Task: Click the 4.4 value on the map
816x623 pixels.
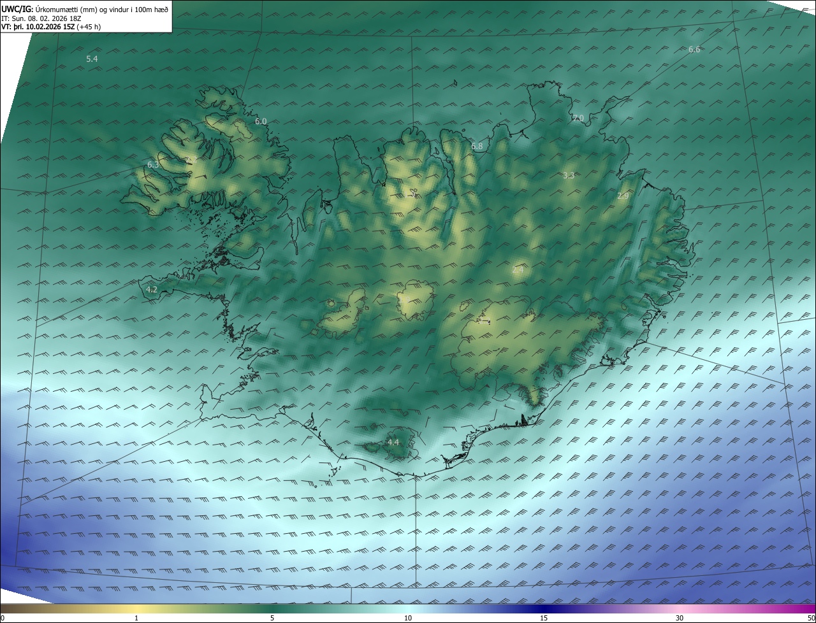Action: pyautogui.click(x=393, y=442)
